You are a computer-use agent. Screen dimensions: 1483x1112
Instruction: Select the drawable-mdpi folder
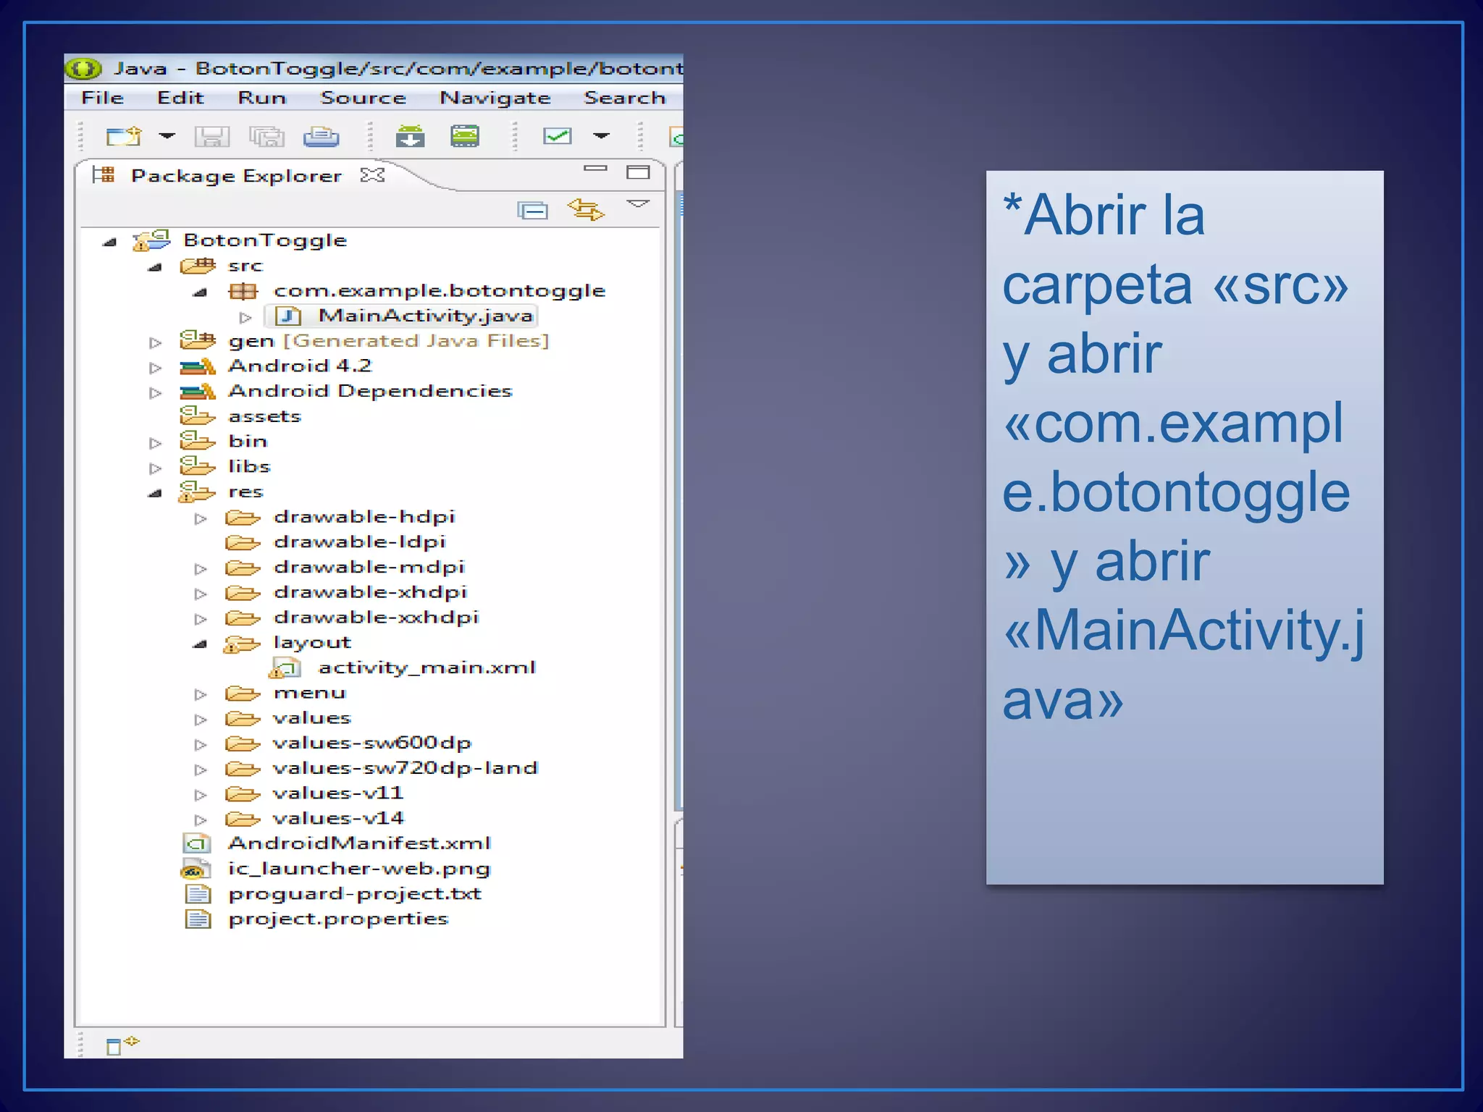click(x=369, y=567)
